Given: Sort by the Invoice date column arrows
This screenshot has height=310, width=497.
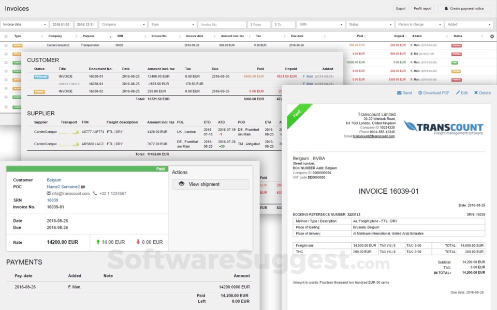Looking at the screenshot, I should pos(214,36).
